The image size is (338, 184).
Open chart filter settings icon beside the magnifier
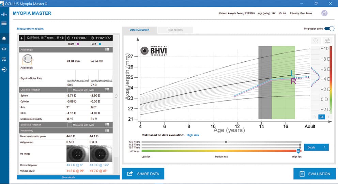click(327, 41)
